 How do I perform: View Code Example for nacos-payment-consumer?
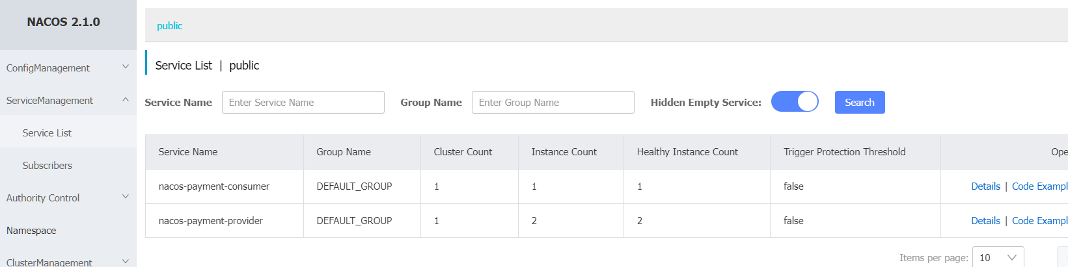pyautogui.click(x=1039, y=186)
